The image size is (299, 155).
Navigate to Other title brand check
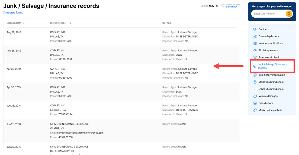271,89
